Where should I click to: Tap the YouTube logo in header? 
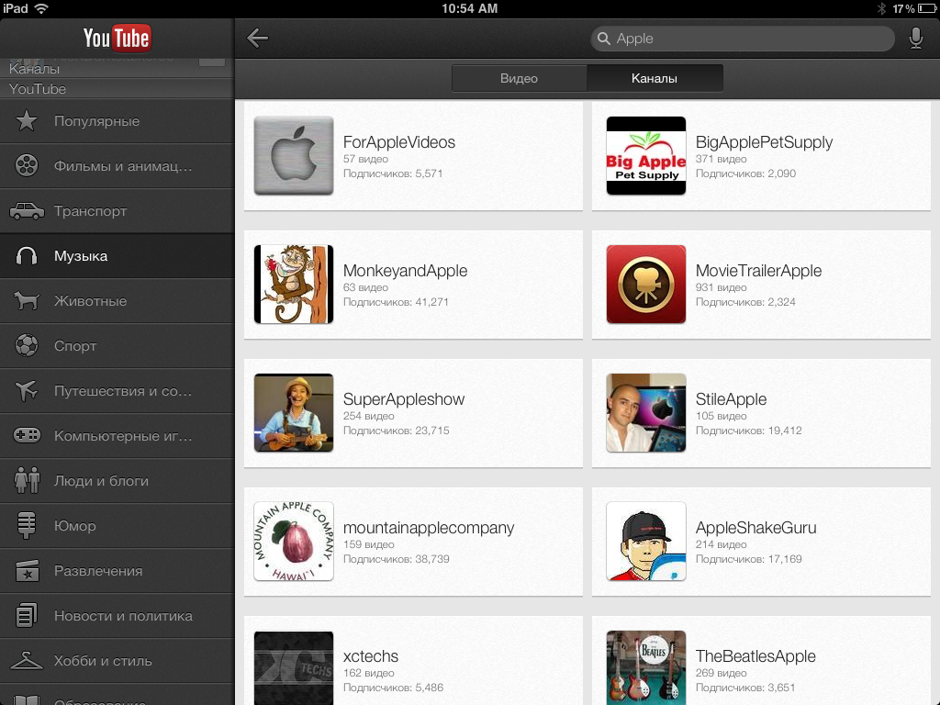pos(117,38)
